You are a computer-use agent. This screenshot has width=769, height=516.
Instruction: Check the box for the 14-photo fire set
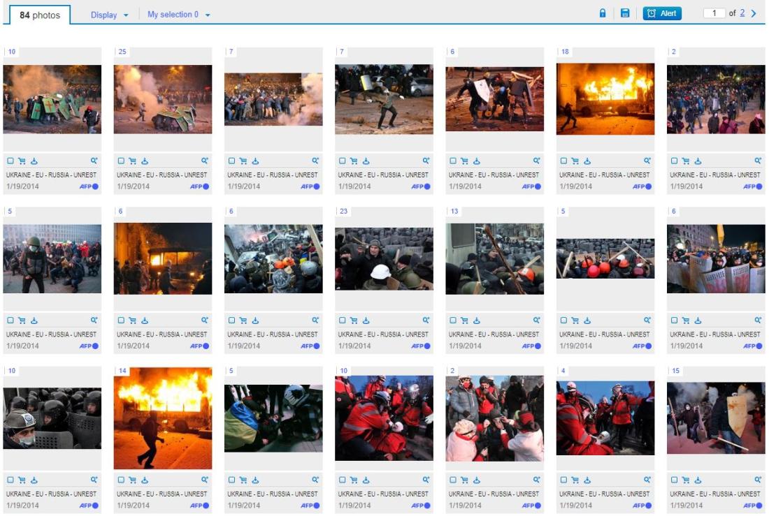pyautogui.click(x=121, y=480)
